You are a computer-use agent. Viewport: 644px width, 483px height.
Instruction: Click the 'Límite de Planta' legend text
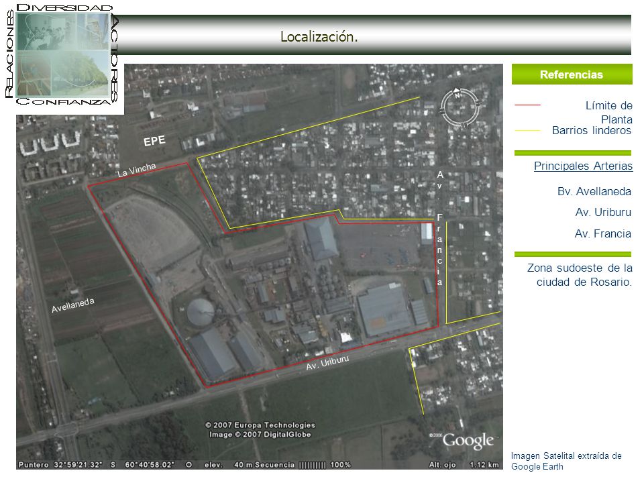pyautogui.click(x=608, y=113)
